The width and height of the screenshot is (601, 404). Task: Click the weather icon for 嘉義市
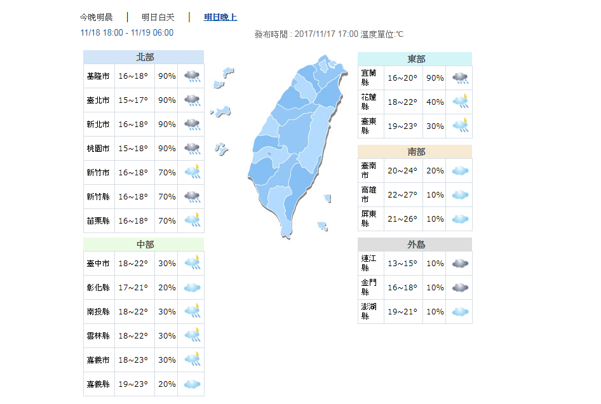(x=192, y=360)
